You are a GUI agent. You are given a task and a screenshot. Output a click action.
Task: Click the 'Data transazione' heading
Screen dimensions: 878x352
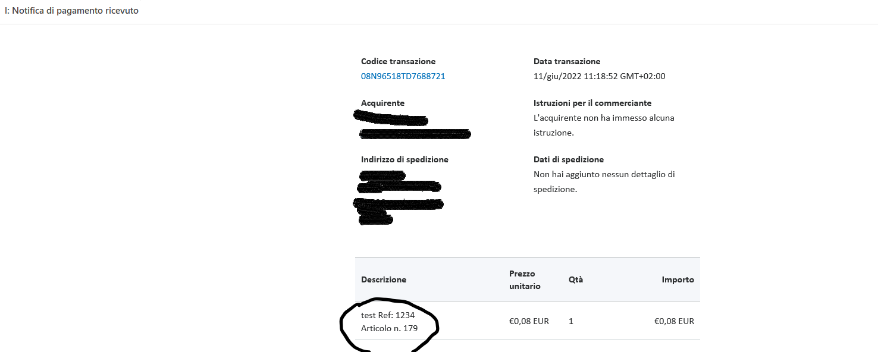pyautogui.click(x=567, y=61)
